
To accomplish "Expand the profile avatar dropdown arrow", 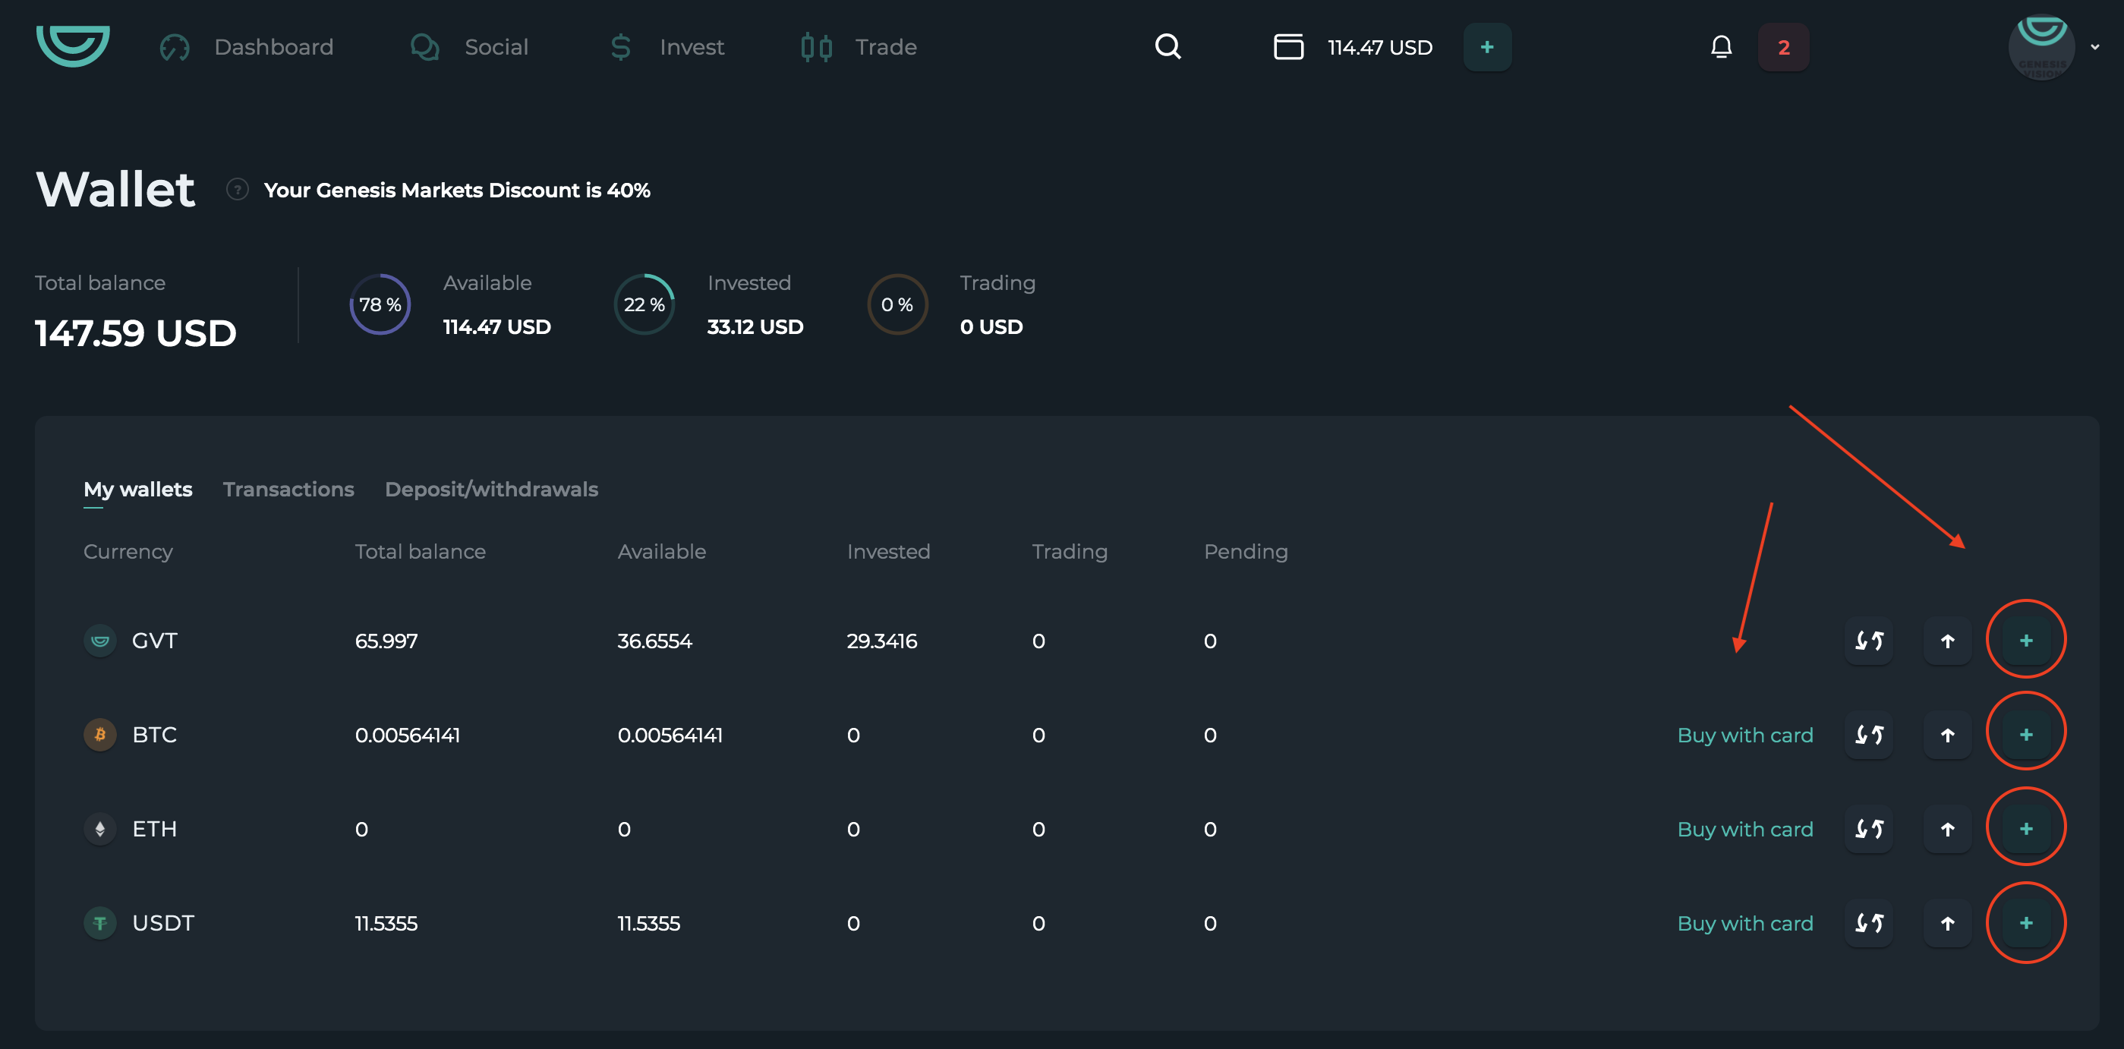I will pos(2094,47).
